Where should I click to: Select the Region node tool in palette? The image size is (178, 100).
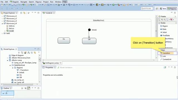click(x=164, y=26)
